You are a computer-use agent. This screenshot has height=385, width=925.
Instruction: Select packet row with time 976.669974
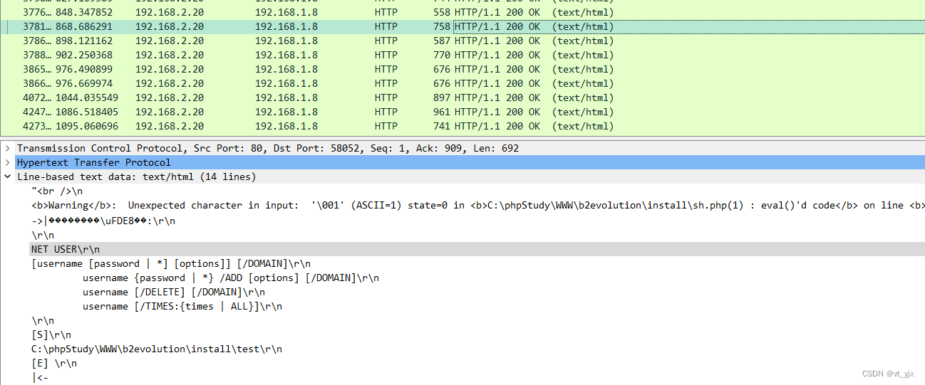tap(462, 83)
